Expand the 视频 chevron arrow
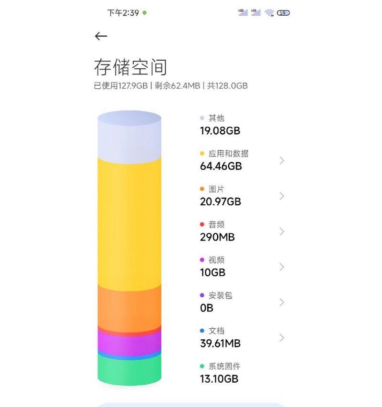The width and height of the screenshot is (382, 407). (x=282, y=267)
